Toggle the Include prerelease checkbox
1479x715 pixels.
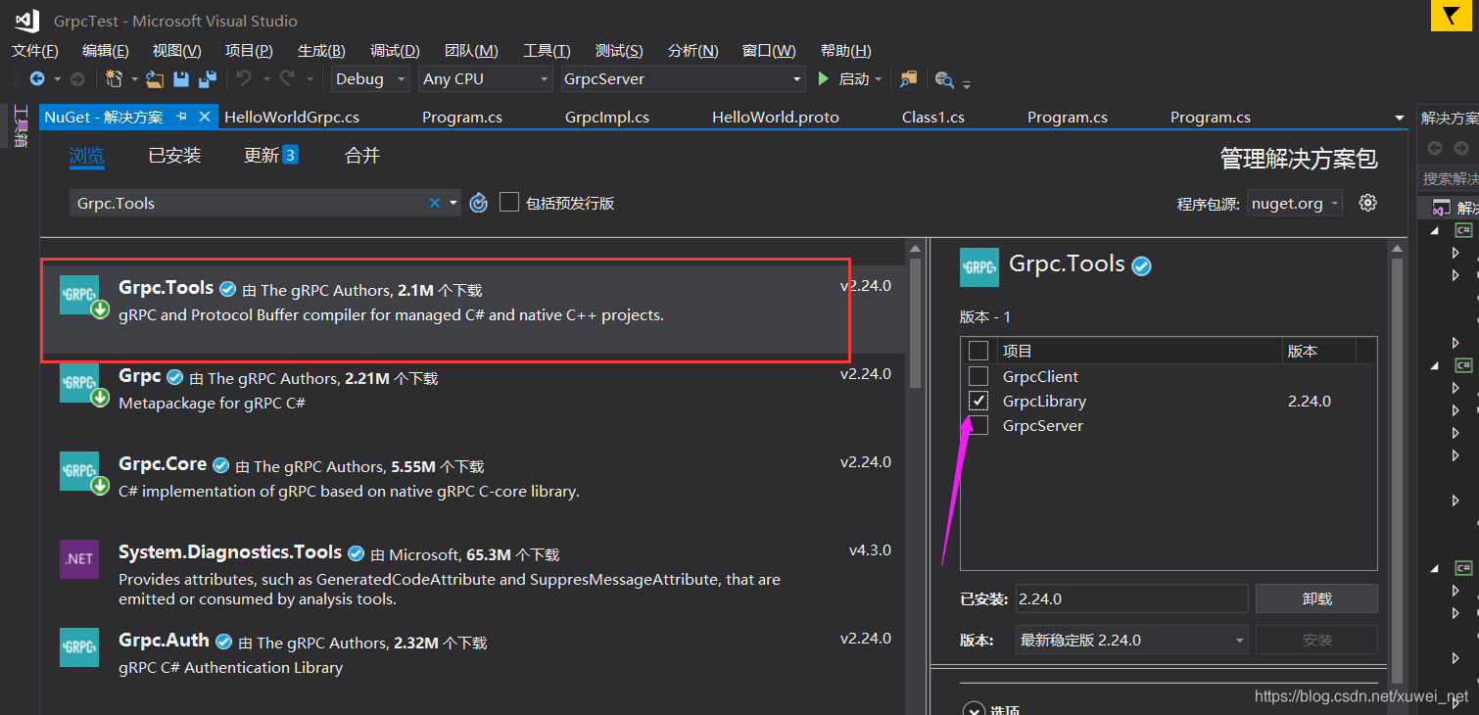point(508,203)
